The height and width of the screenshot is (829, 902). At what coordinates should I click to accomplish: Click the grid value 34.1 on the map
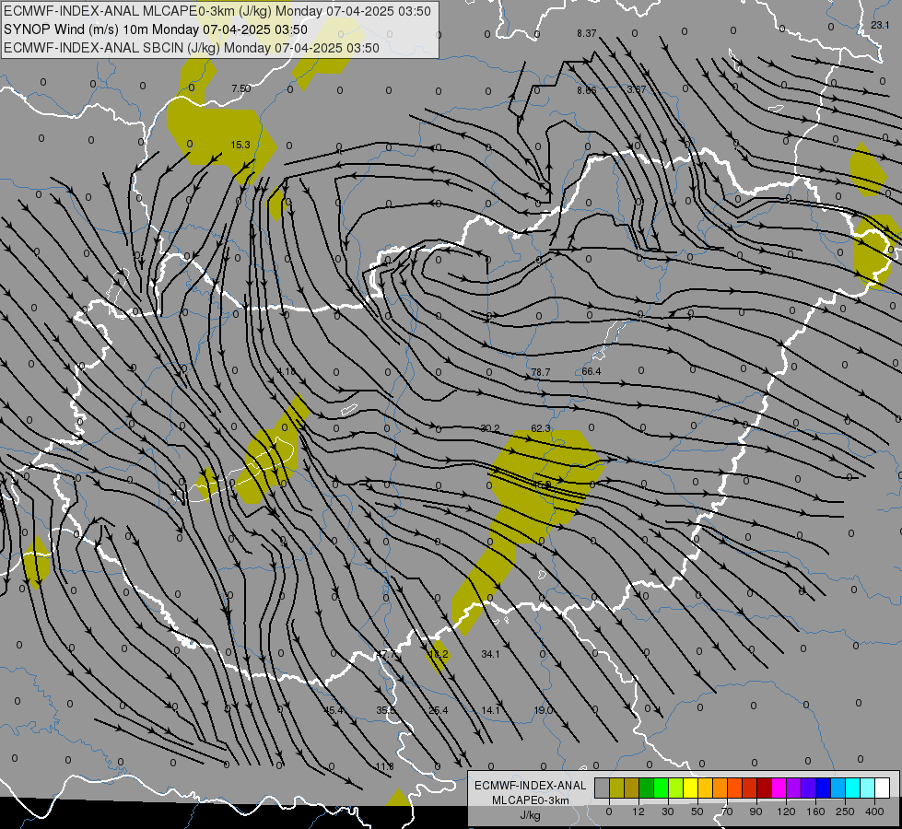click(x=491, y=654)
